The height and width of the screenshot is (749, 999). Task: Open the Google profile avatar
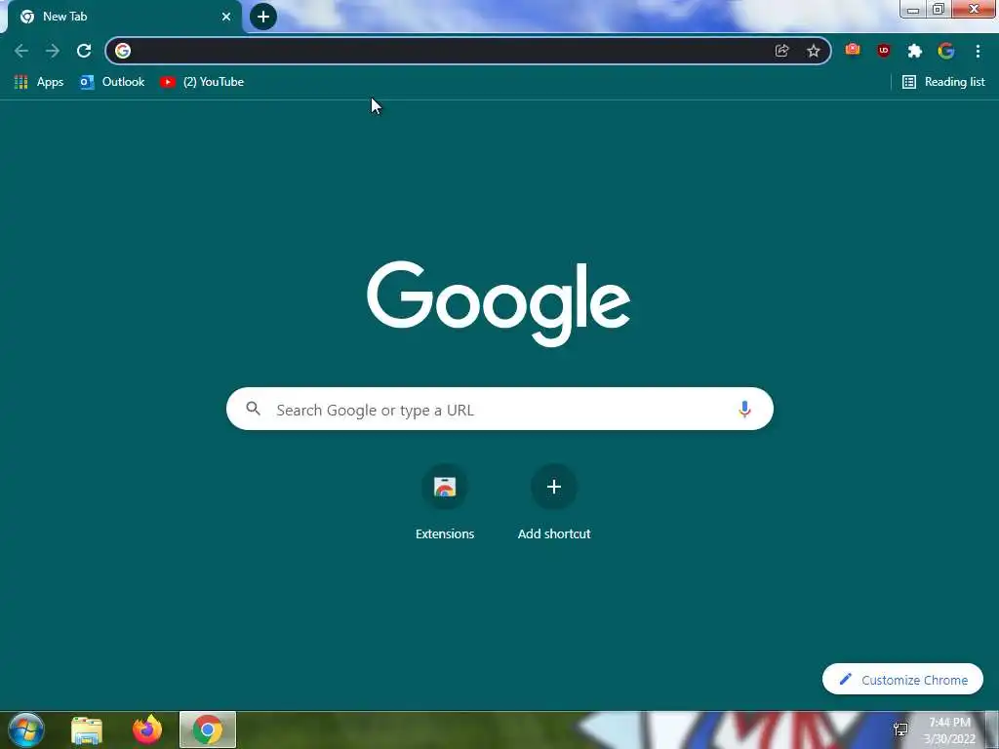coord(946,51)
